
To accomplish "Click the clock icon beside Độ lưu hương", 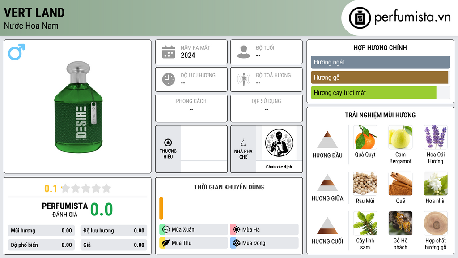I will click(169, 79).
